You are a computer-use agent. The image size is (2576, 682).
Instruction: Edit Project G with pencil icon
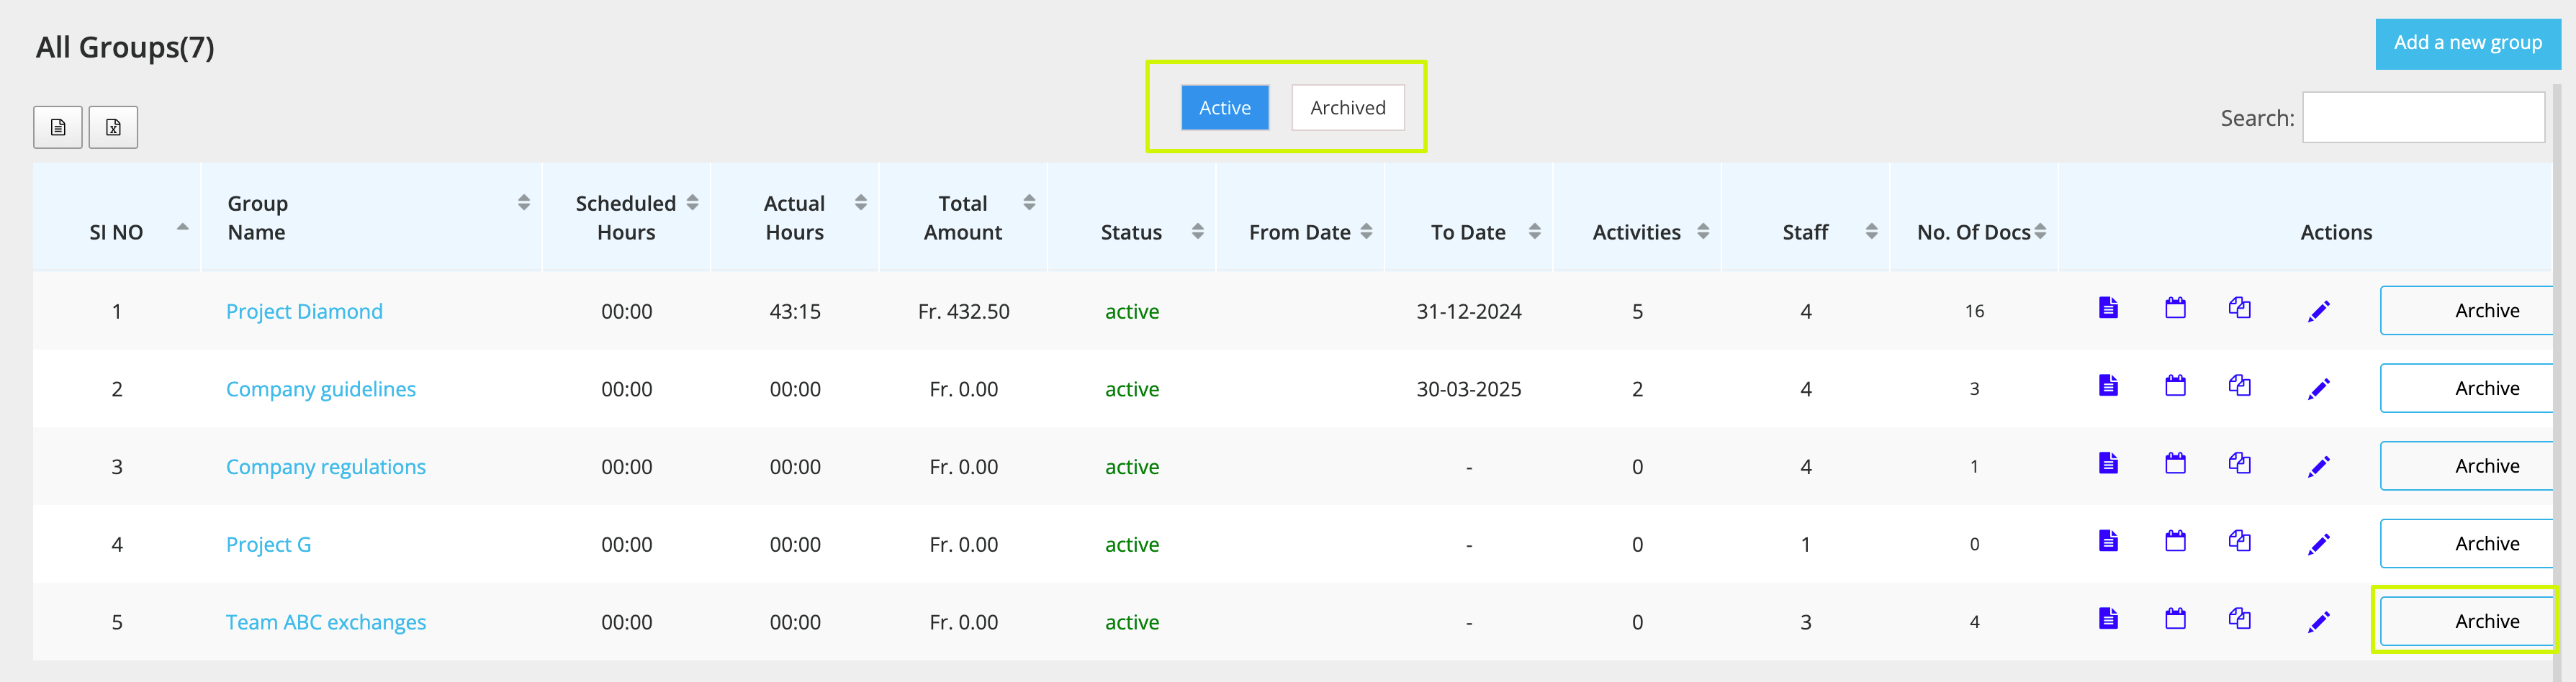[2318, 544]
